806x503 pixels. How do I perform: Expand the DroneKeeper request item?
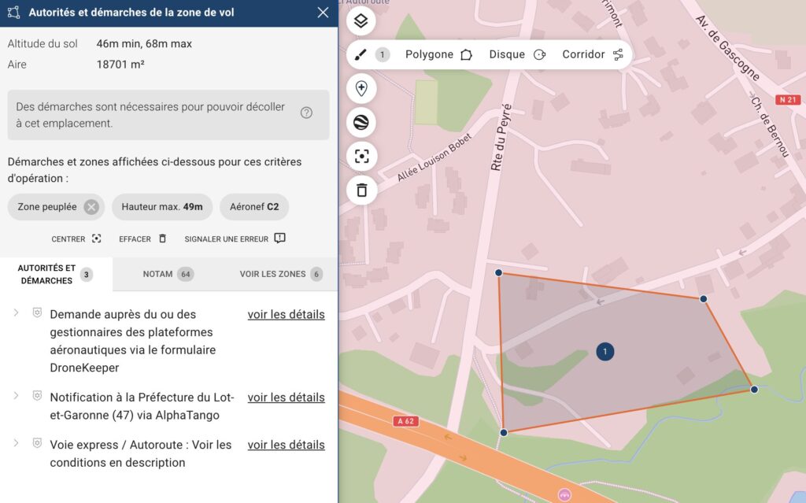coord(16,313)
